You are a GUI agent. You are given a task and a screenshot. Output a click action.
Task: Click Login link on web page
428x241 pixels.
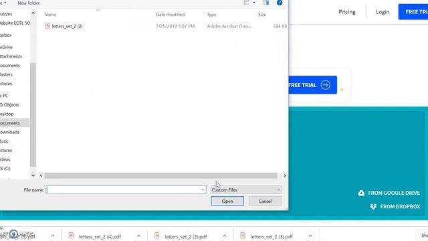coord(383,12)
